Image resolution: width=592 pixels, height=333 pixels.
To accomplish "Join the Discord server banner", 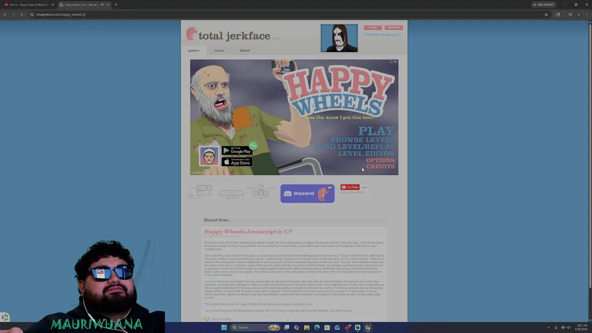I will (307, 193).
